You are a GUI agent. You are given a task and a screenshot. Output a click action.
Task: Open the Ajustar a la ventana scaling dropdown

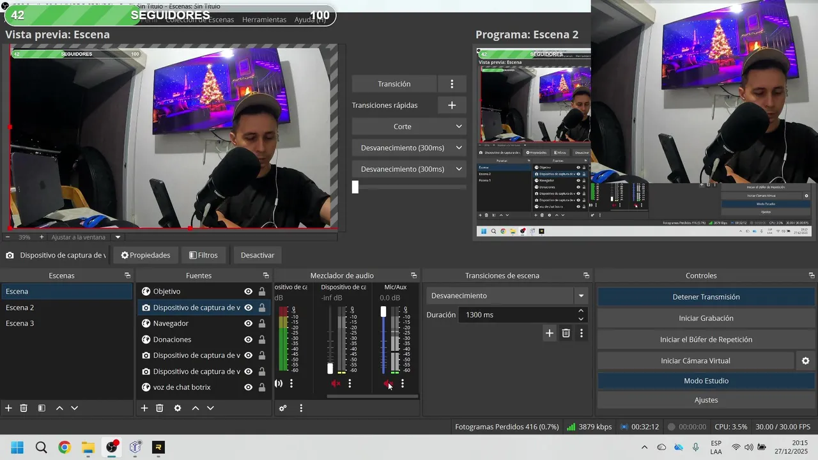click(118, 237)
